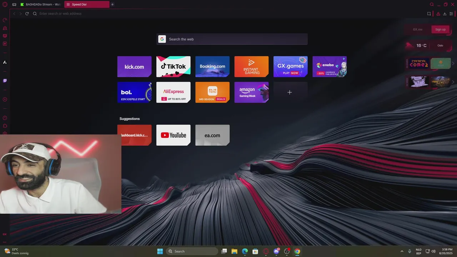457x257 pixels.
Task: Add a new speed dial site
Action: 290,92
